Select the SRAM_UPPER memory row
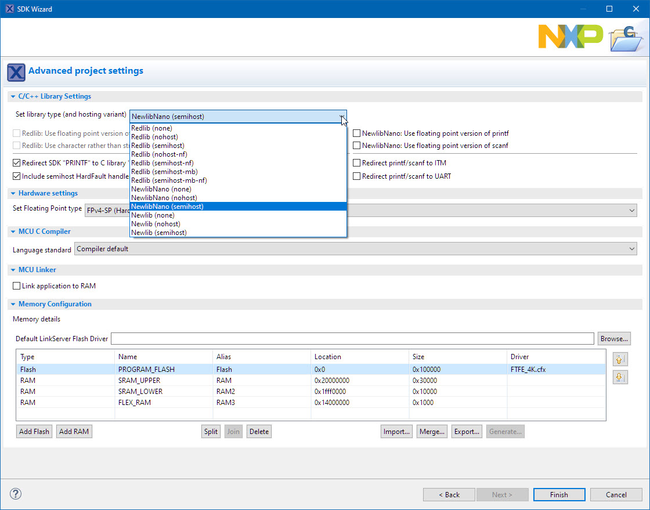The image size is (650, 510). (139, 381)
